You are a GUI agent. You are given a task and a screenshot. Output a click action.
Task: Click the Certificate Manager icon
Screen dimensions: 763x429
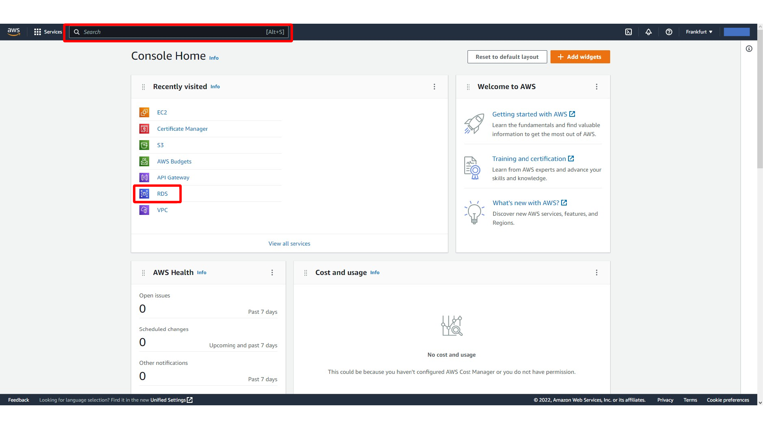(144, 129)
